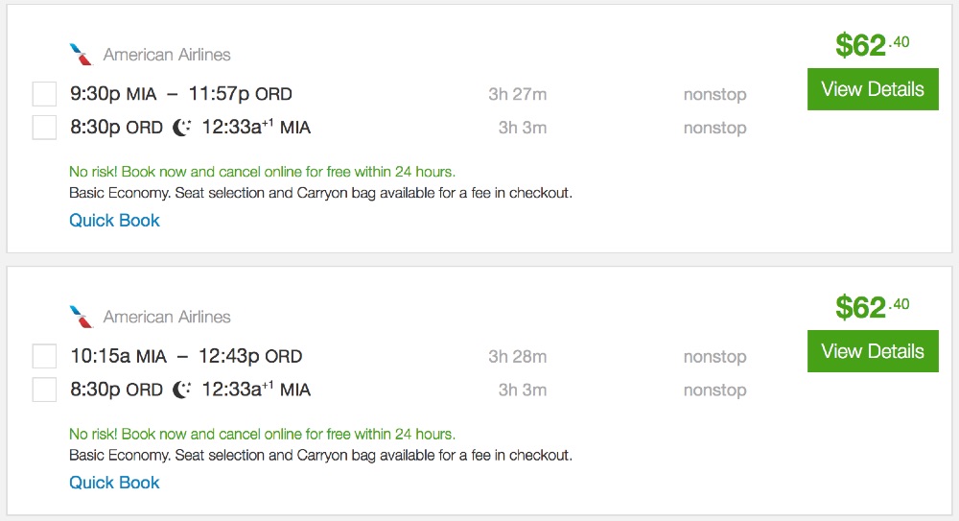Click the 3h 28m flight duration

(x=517, y=356)
